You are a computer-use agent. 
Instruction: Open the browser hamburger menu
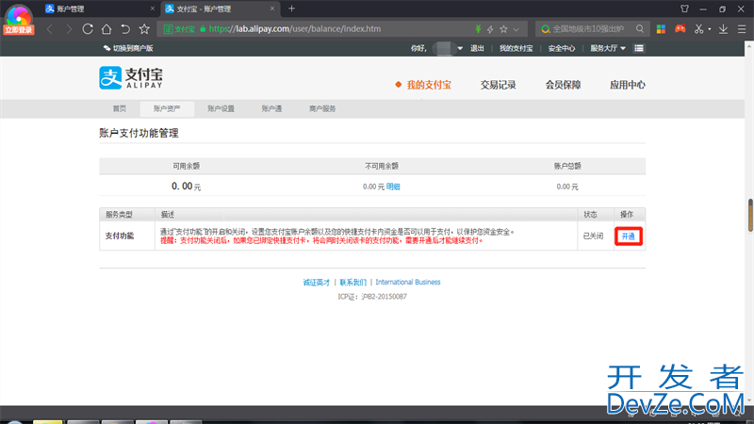coord(742,29)
